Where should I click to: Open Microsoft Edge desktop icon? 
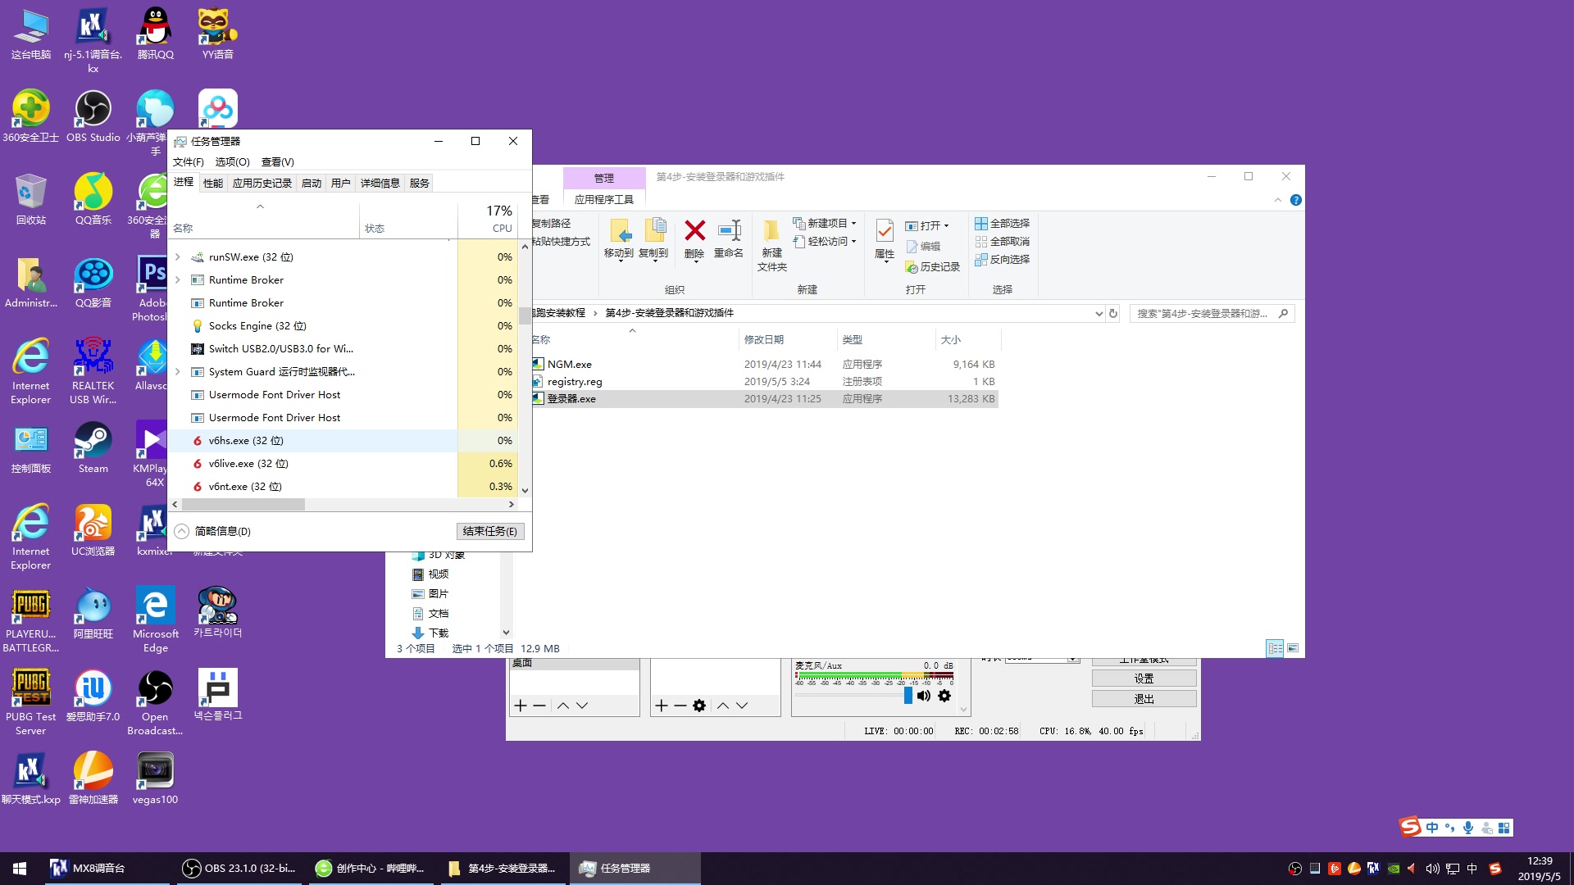click(155, 619)
